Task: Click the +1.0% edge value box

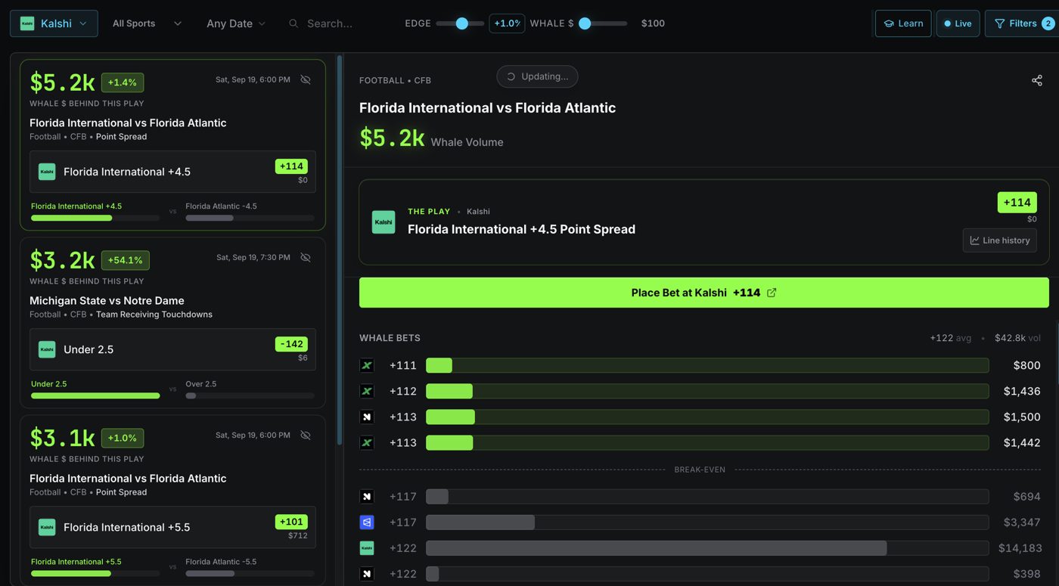Action: [507, 23]
